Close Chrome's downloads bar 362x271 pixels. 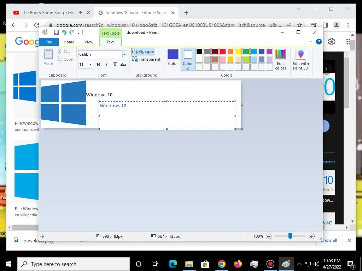pyautogui.click(x=349, y=240)
